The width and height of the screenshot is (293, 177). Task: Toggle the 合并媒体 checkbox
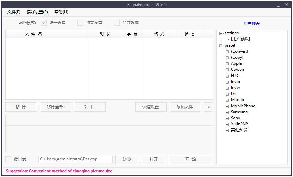pyautogui.click(x=117, y=23)
